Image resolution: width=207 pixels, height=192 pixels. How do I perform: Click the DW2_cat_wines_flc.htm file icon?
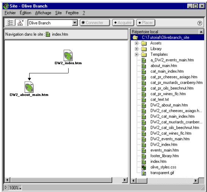pos(144,134)
